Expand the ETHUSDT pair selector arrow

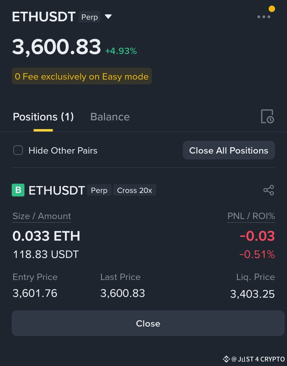108,17
